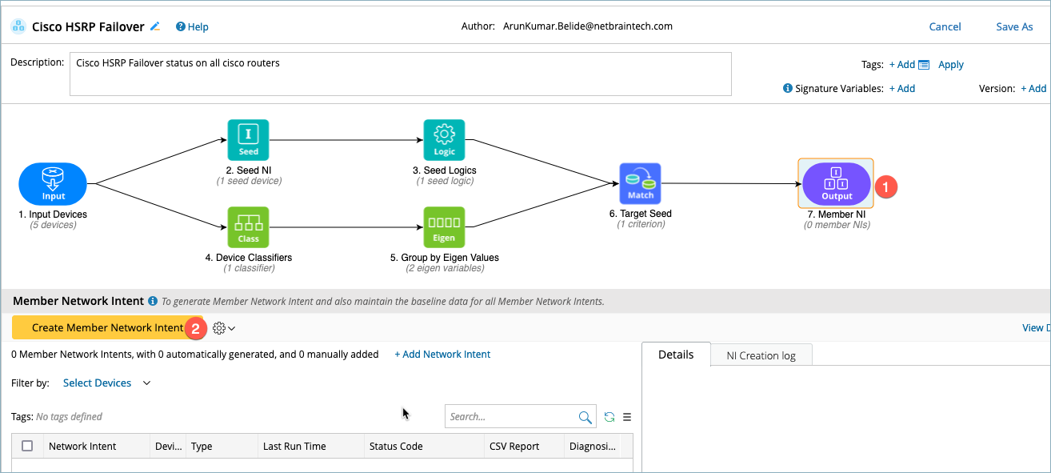Click the search magnifier icon

pyautogui.click(x=585, y=417)
